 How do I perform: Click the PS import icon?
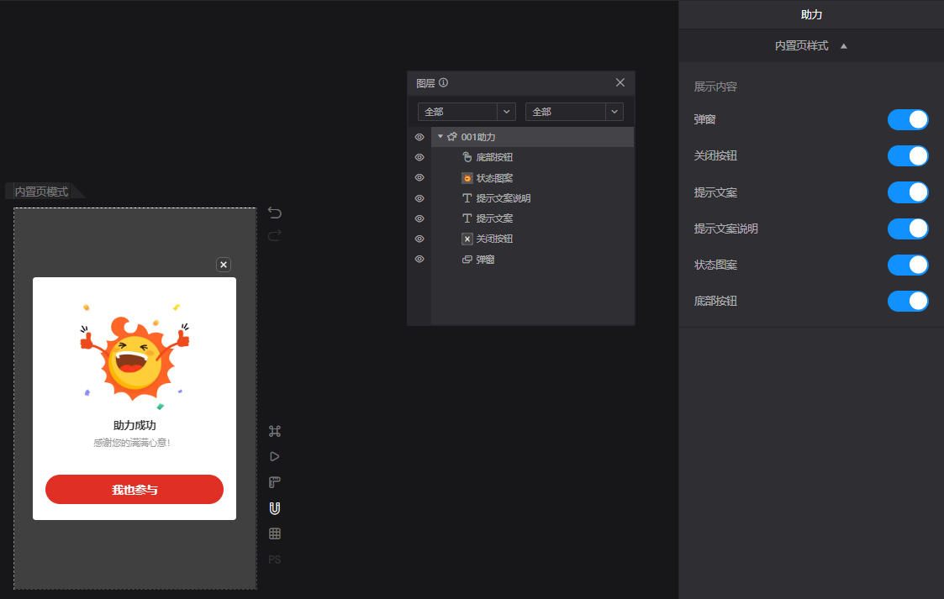[275, 560]
